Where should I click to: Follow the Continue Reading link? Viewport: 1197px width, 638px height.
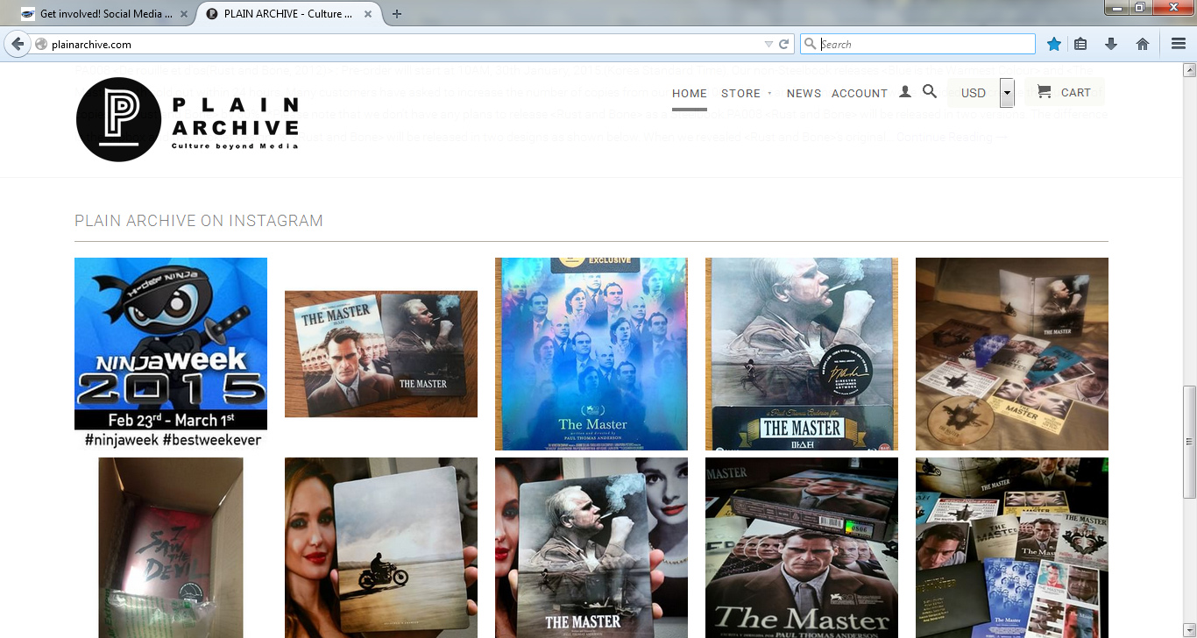[x=952, y=137]
